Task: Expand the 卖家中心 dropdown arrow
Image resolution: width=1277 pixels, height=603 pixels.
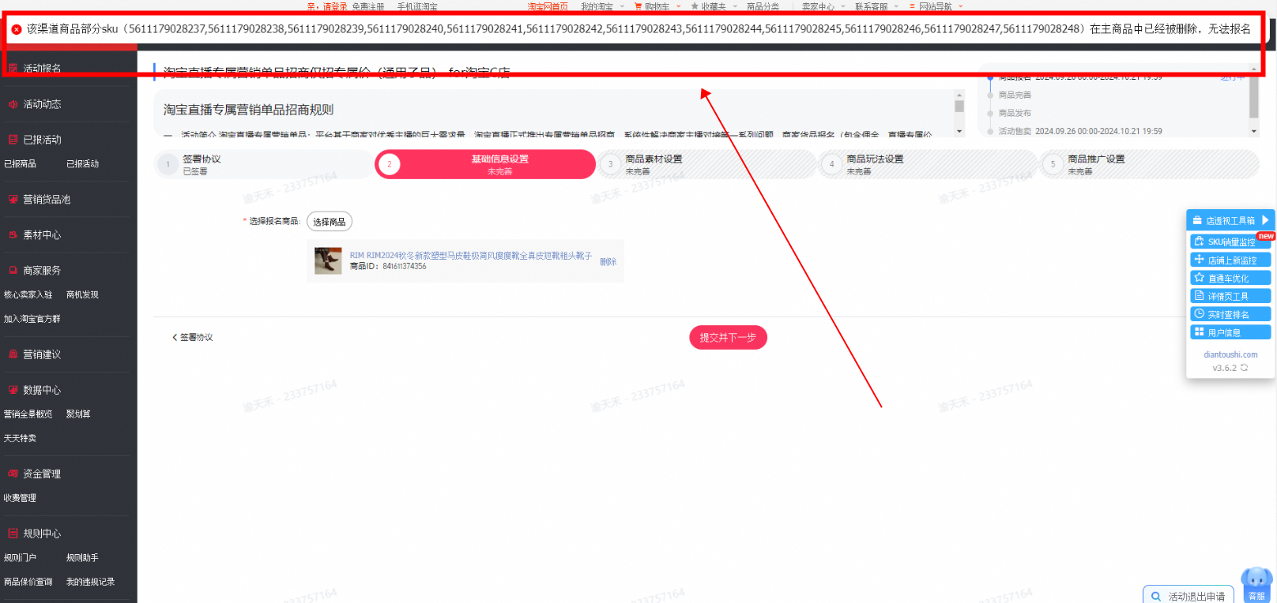Action: 843,6
